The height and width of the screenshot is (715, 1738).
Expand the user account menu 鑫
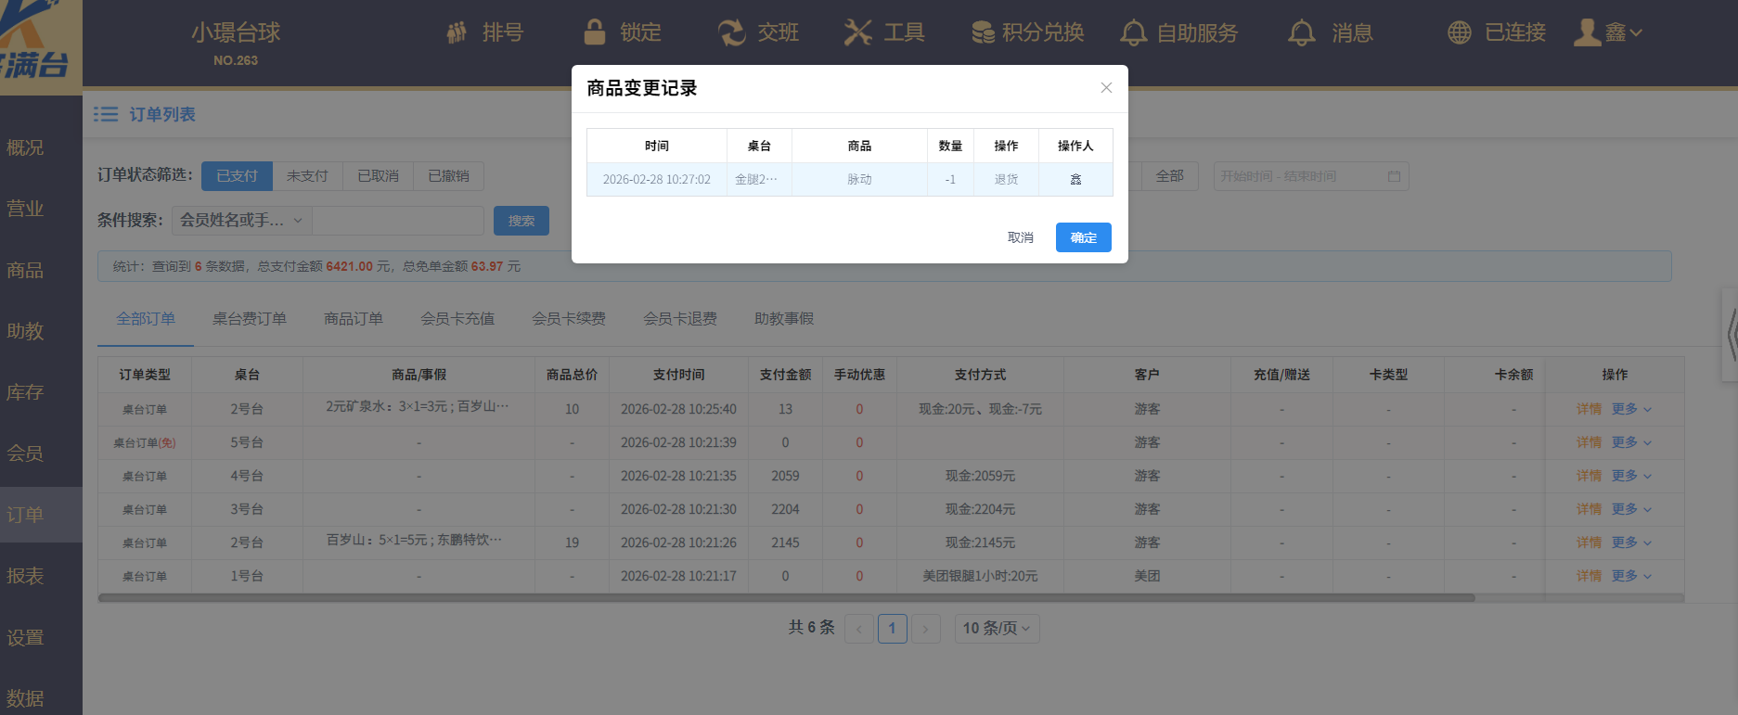tap(1610, 32)
